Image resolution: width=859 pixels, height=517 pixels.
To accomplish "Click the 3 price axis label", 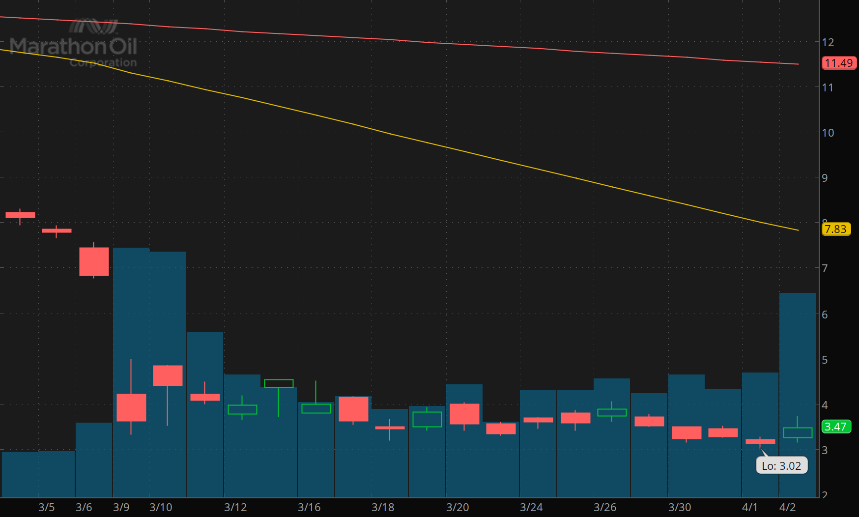I will point(825,450).
